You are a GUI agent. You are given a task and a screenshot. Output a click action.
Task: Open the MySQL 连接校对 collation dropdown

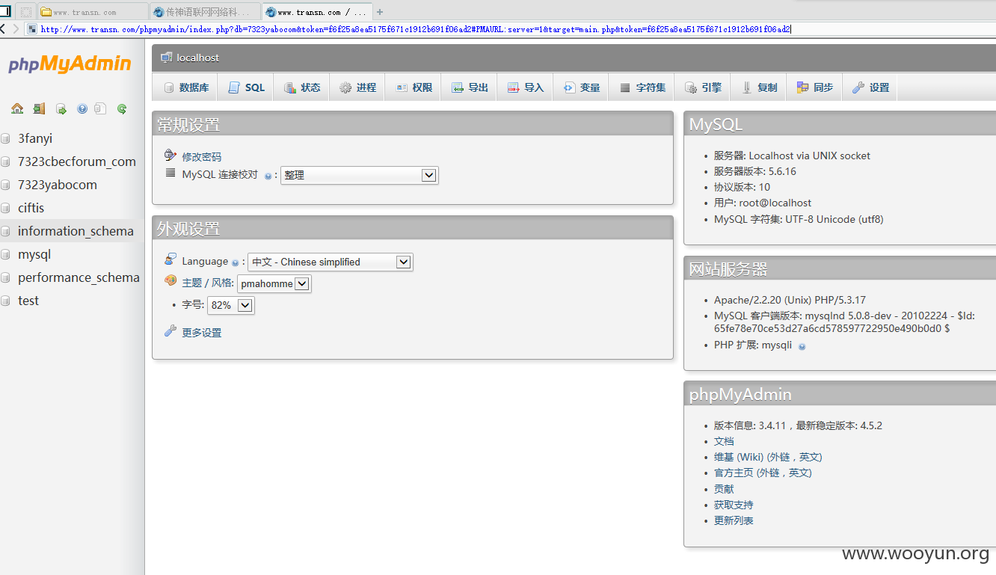point(360,175)
